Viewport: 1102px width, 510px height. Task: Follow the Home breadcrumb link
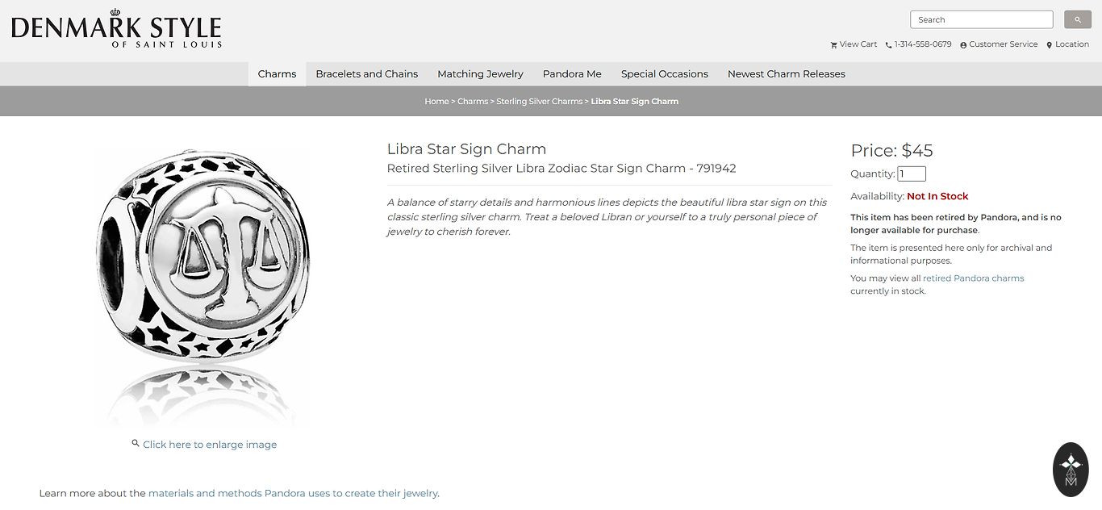(436, 102)
